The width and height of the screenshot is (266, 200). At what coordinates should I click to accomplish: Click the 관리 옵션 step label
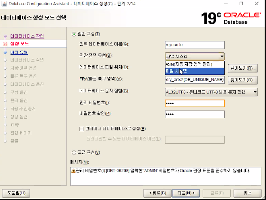point(19,100)
